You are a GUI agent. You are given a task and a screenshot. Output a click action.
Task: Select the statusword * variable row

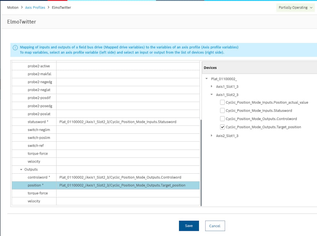(106, 122)
